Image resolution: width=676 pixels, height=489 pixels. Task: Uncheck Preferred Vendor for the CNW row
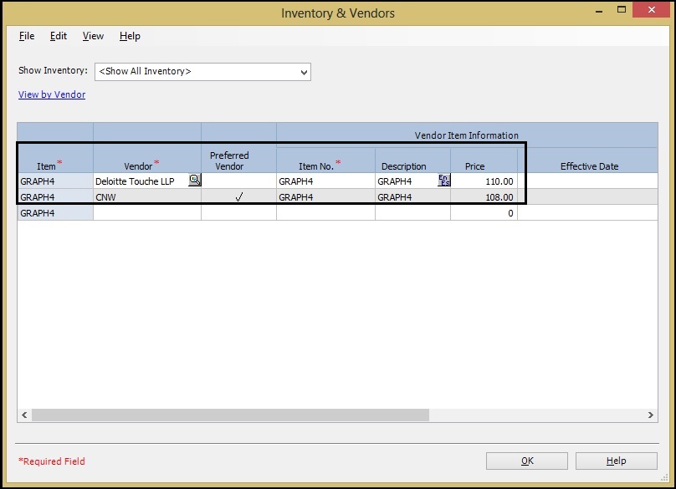(x=238, y=197)
